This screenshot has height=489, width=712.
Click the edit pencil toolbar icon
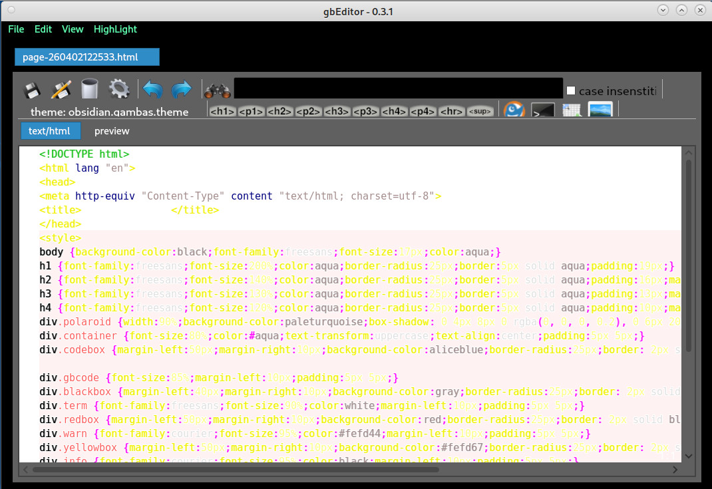[x=61, y=89]
